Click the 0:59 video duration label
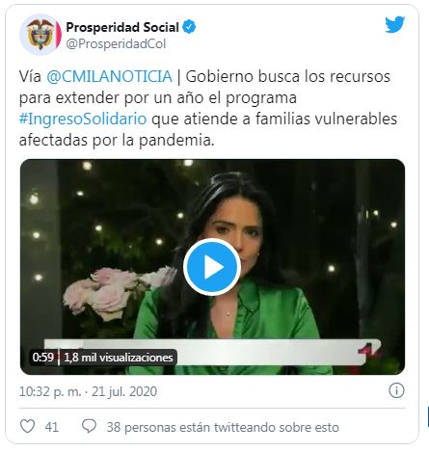Viewport: 429px width, 452px height. pos(42,358)
